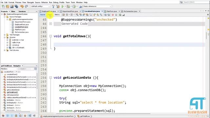Click the datasource icon beside Empty datasource
This screenshot has height=118, width=210.
click(81, 7)
